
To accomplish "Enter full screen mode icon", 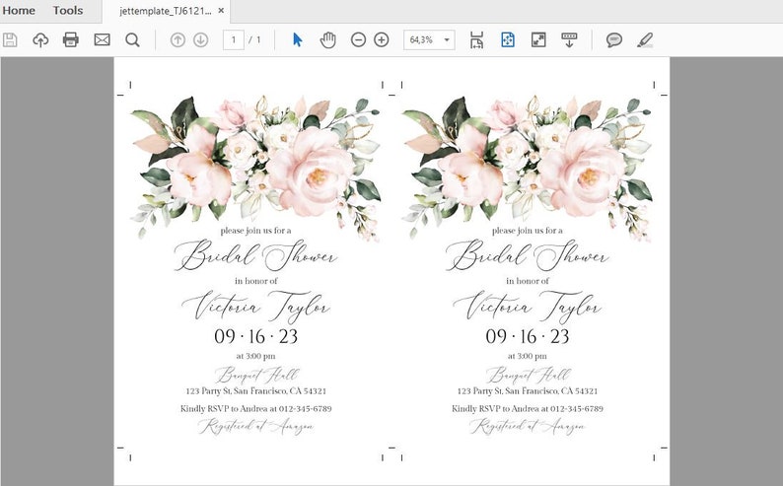I will (538, 39).
